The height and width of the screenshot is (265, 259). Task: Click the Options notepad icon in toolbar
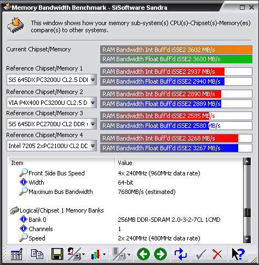click(16, 254)
